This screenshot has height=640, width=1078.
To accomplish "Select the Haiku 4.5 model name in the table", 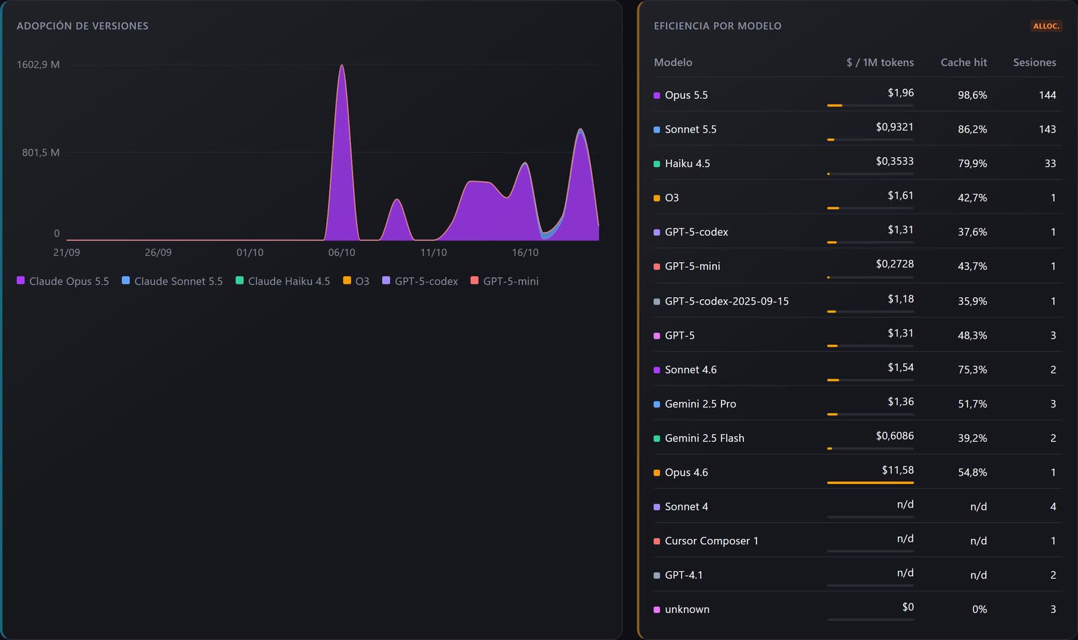I will [x=687, y=164].
